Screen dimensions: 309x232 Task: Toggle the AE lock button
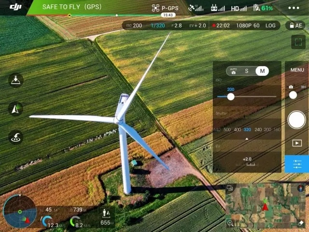[295, 25]
